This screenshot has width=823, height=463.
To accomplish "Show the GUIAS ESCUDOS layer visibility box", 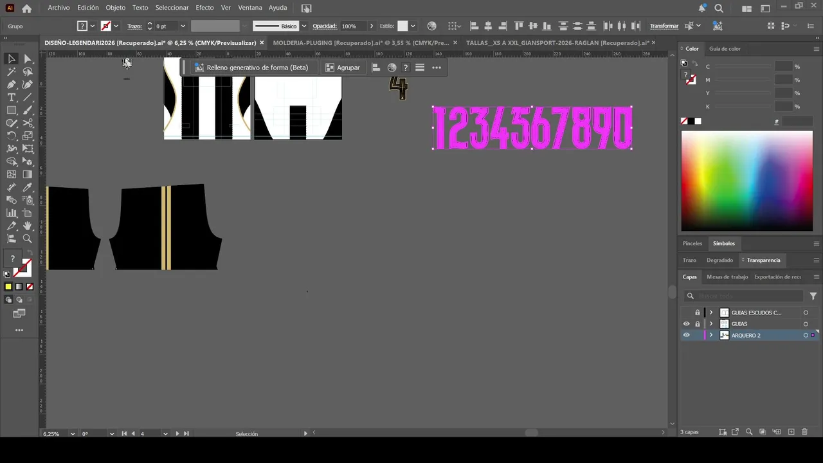I will [686, 313].
